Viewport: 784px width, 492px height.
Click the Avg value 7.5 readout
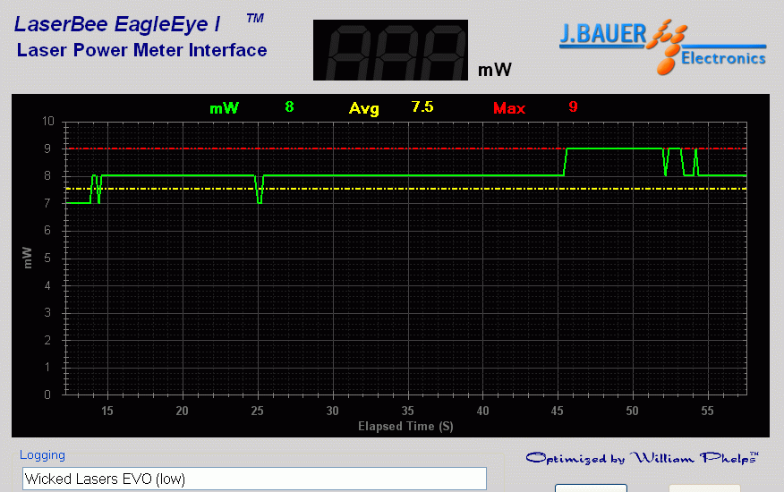[422, 106]
